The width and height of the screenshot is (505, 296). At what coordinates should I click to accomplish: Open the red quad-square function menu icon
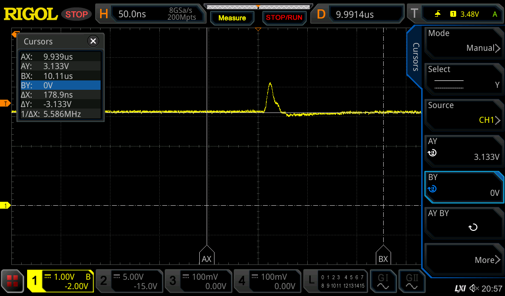tap(12, 281)
